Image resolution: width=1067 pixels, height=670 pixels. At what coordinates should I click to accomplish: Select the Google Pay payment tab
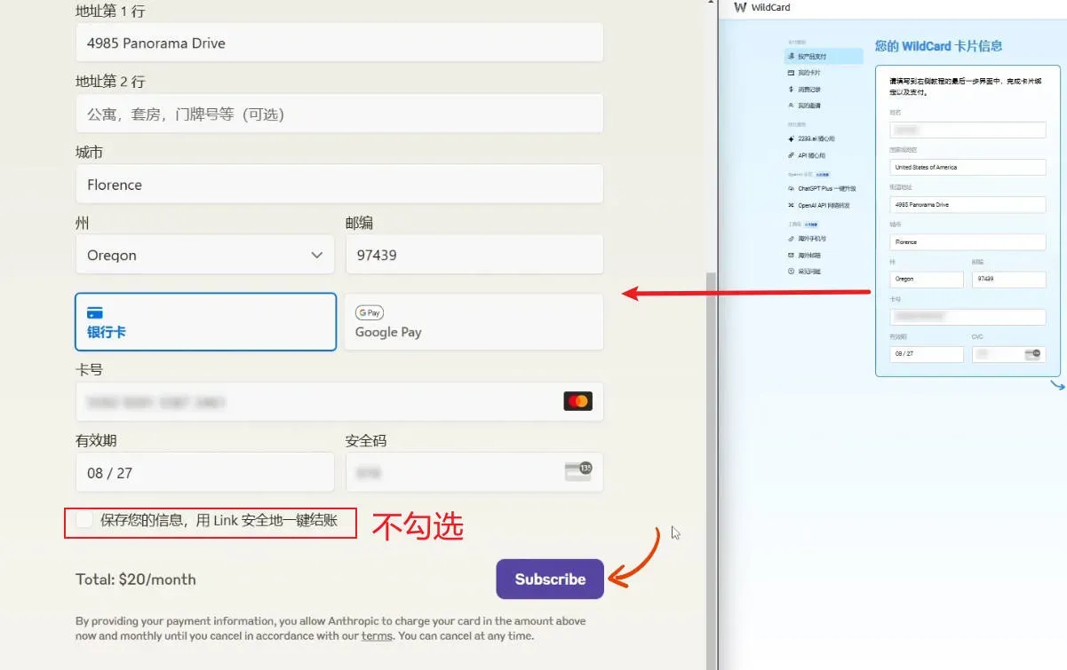pyautogui.click(x=474, y=322)
